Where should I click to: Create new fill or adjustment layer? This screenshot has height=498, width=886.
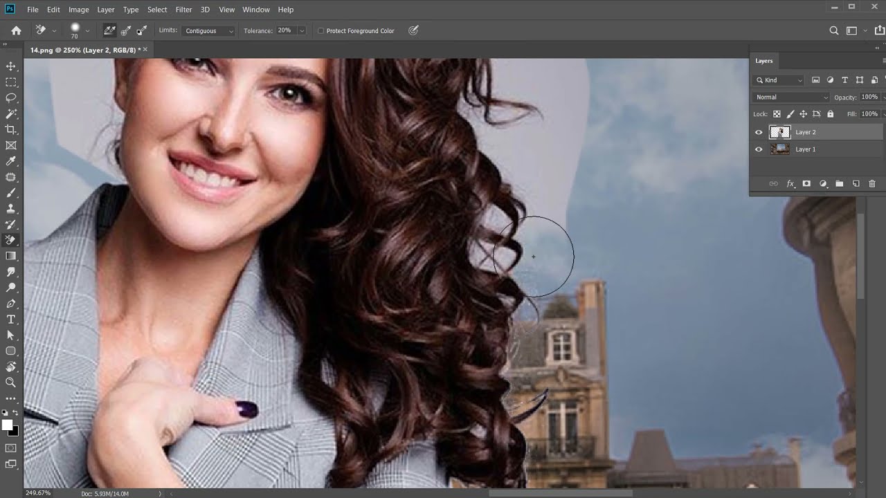(x=823, y=184)
